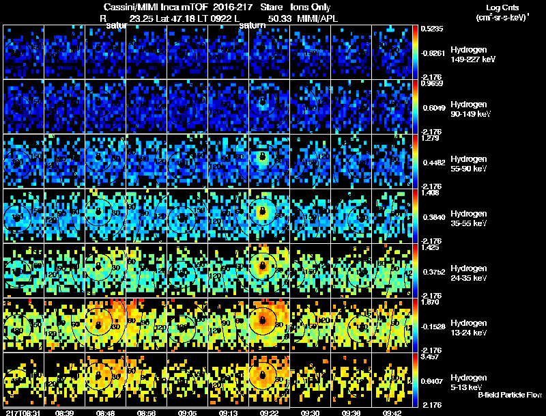Click the '08:48' time axis label
This screenshot has height=416, width=546.
106,413
